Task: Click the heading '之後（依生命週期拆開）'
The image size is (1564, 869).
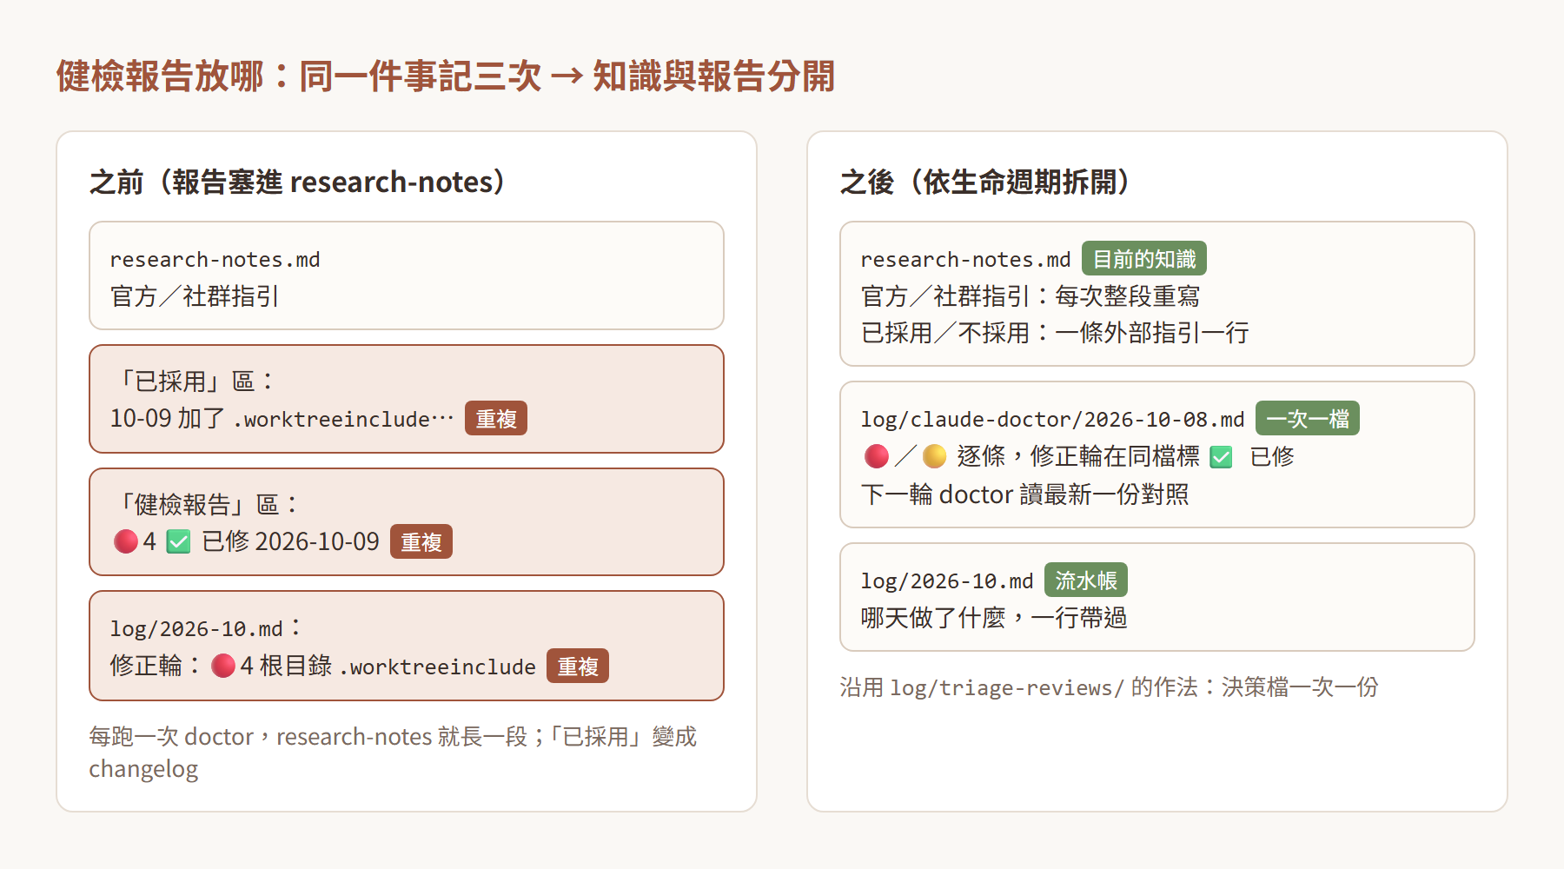Action: 984,182
